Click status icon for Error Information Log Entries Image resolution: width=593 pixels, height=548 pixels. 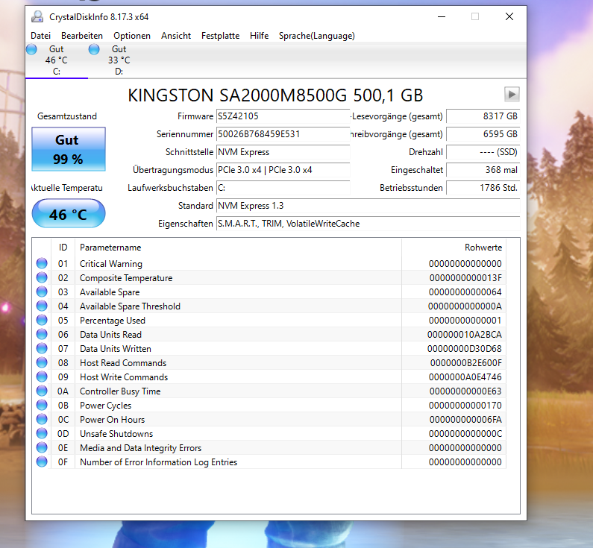pyautogui.click(x=42, y=462)
